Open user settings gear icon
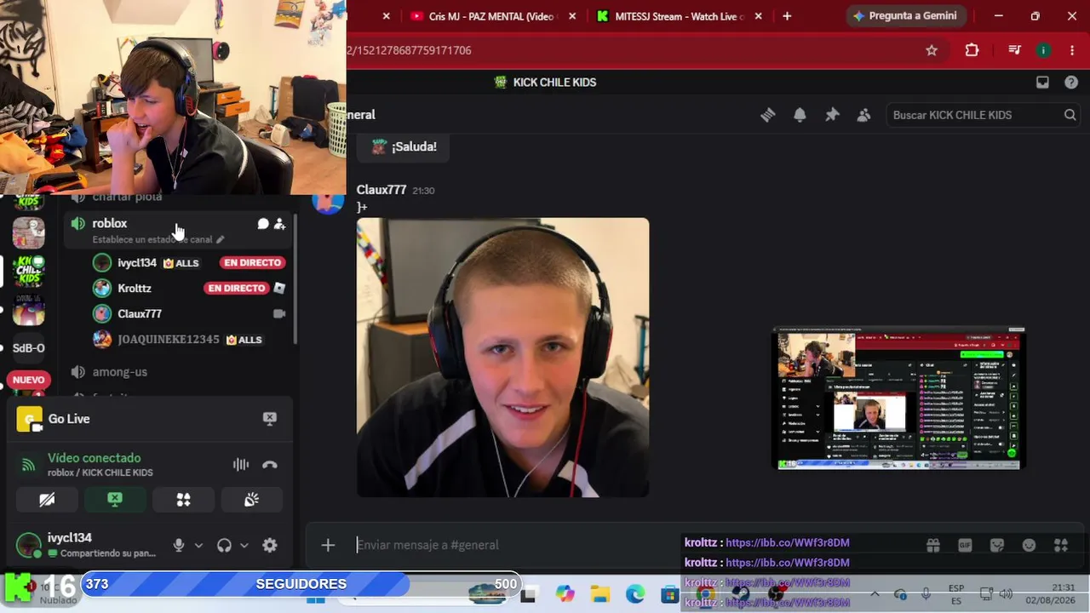The image size is (1090, 613). (270, 546)
